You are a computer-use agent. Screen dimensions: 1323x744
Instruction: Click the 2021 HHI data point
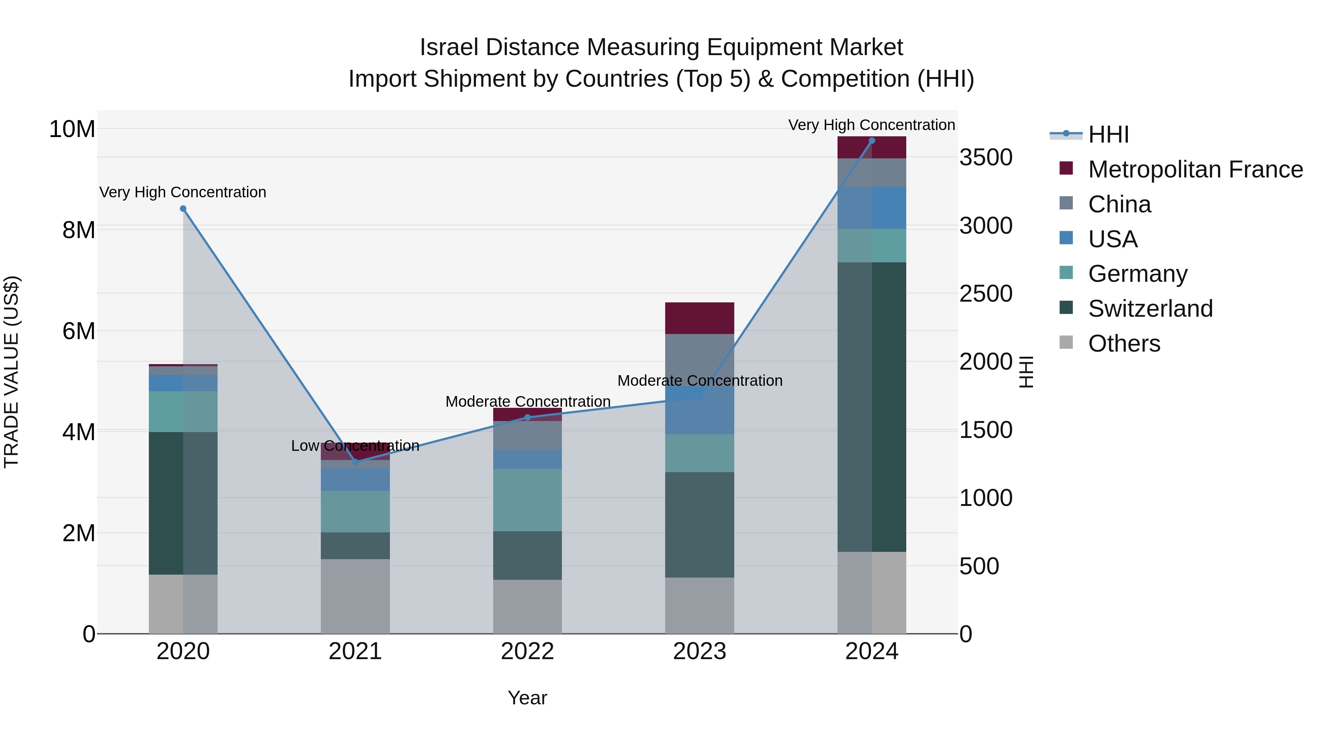pos(355,462)
